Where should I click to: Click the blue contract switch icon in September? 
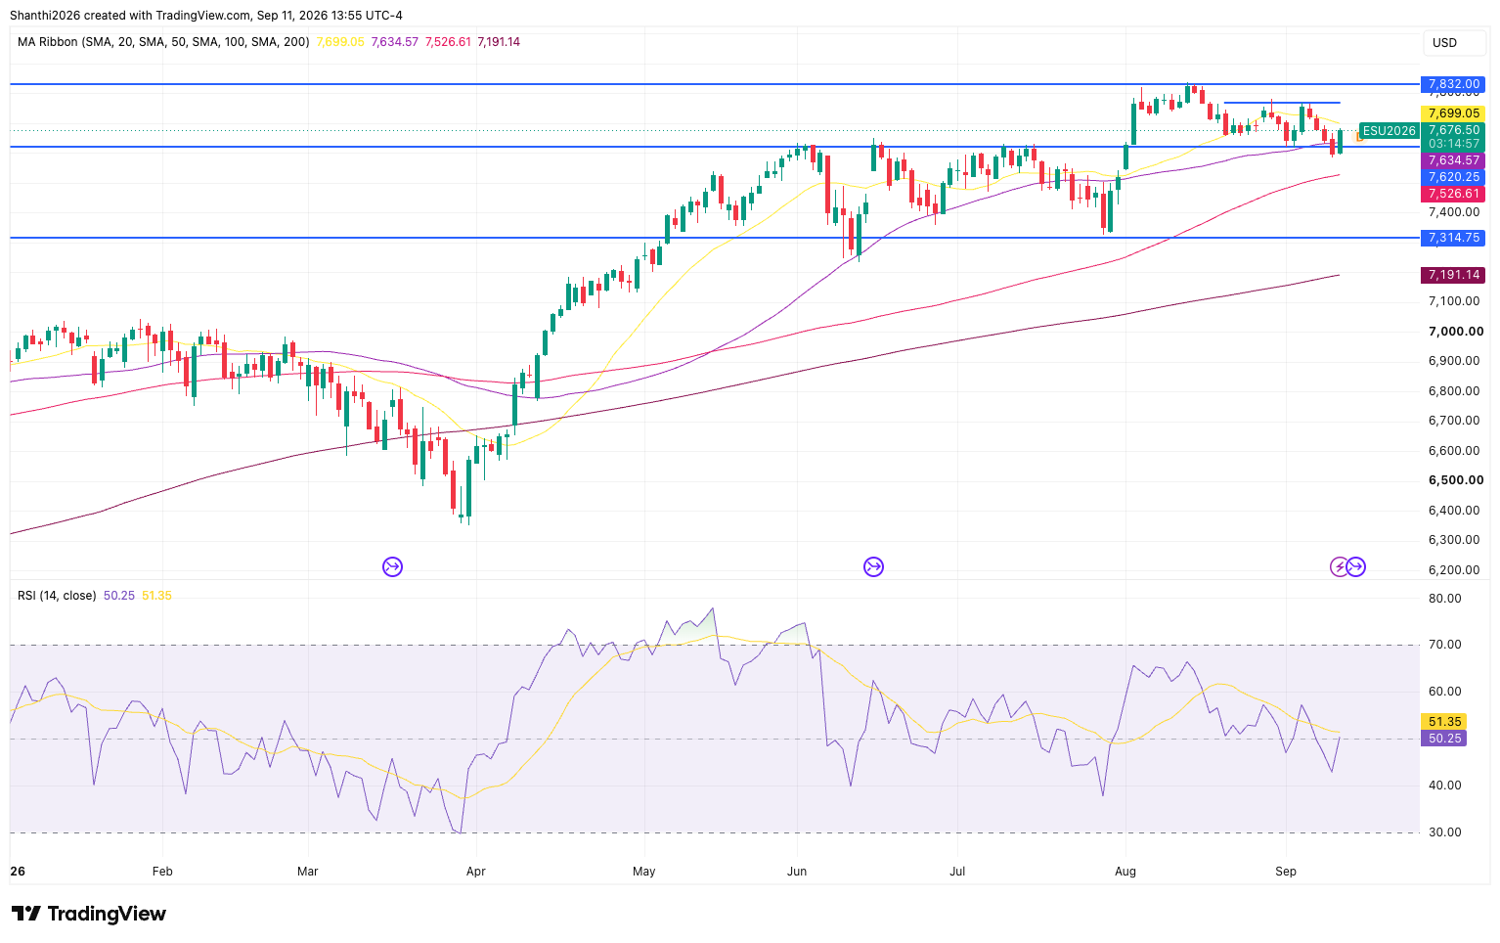[1356, 566]
